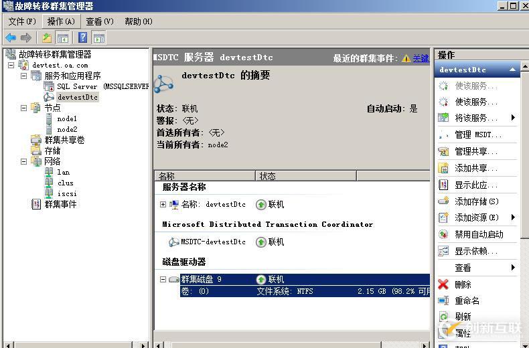Open the 添加资源(E) submenu arrow
The image size is (529, 348).
pos(513,217)
